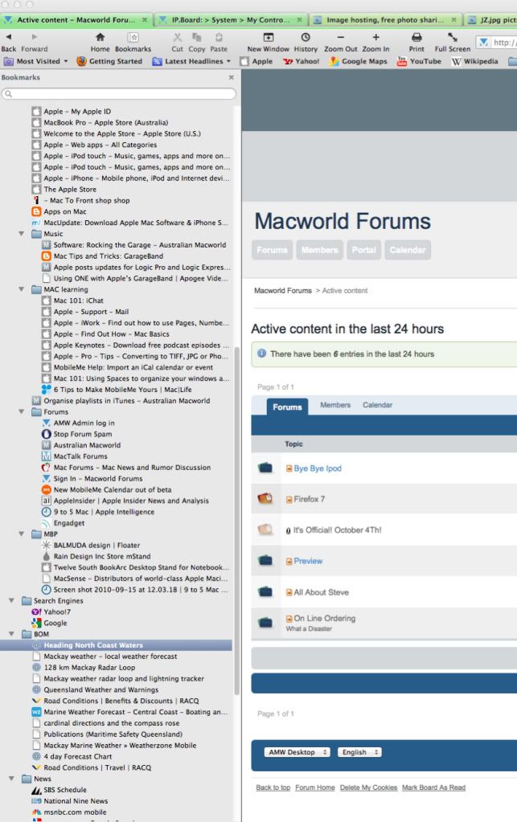Select the Forums content tab
Viewport: 517px width, 822px height.
(x=287, y=407)
